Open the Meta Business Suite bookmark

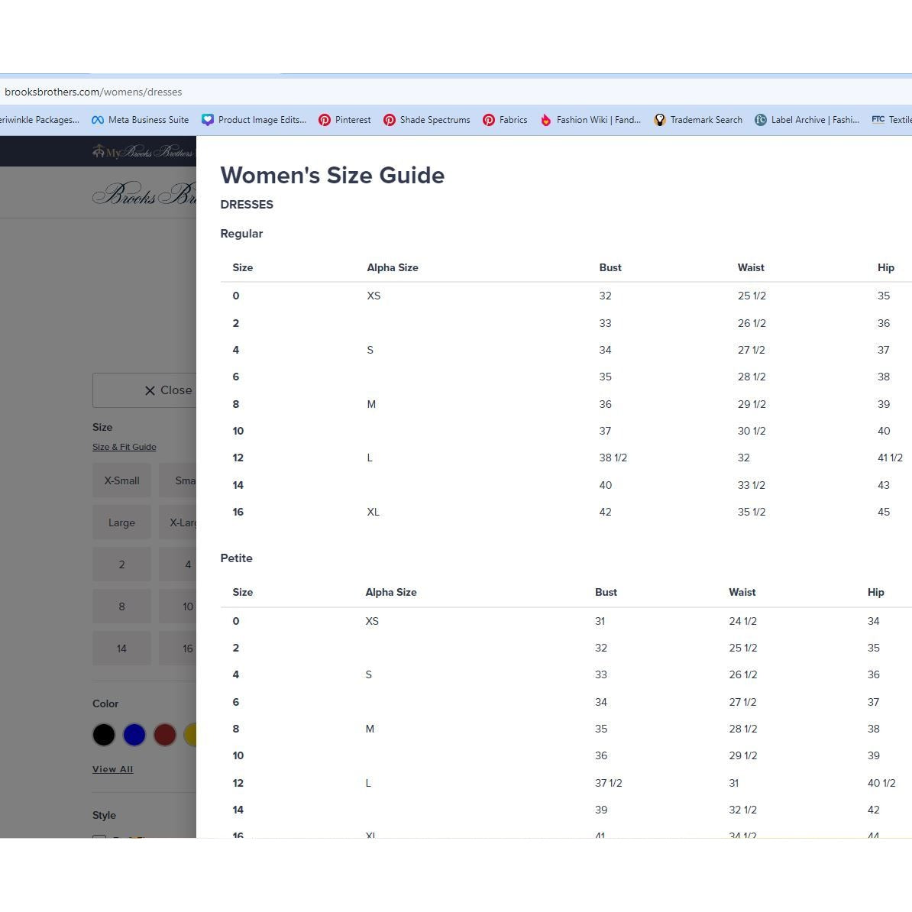[140, 120]
